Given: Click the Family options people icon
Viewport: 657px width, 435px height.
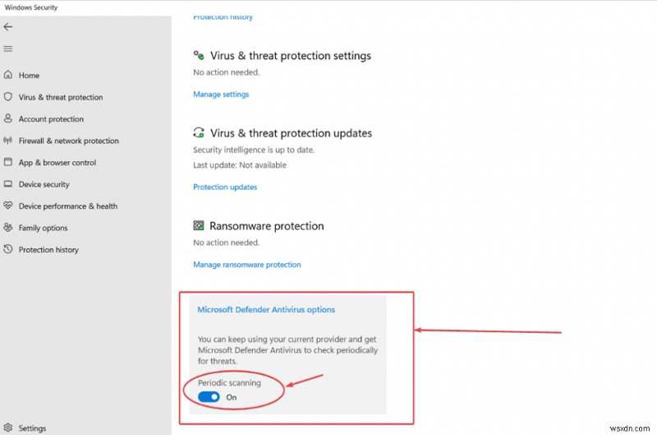Looking at the screenshot, I should [x=8, y=228].
